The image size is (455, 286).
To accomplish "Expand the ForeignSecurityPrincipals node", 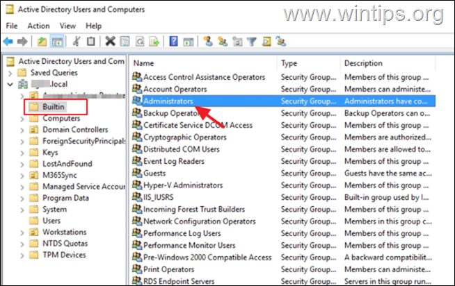I will [22, 141].
